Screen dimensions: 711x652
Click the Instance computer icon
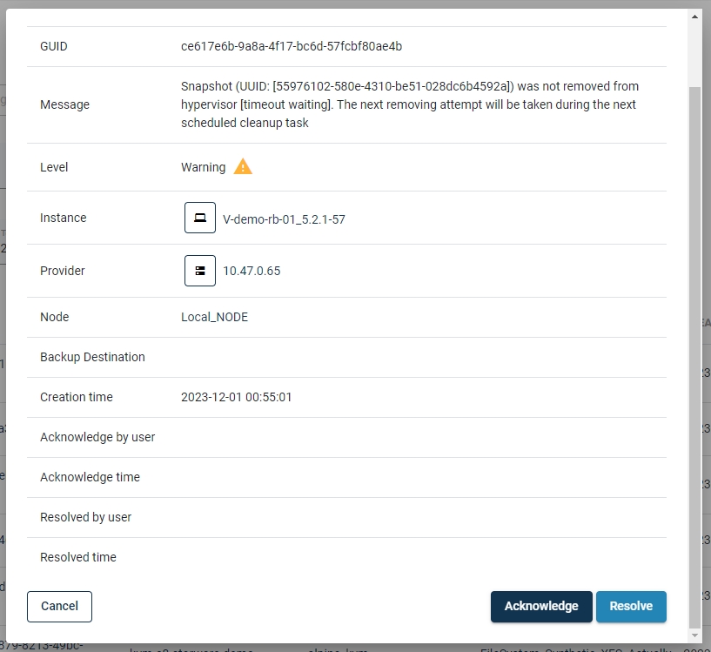(200, 218)
